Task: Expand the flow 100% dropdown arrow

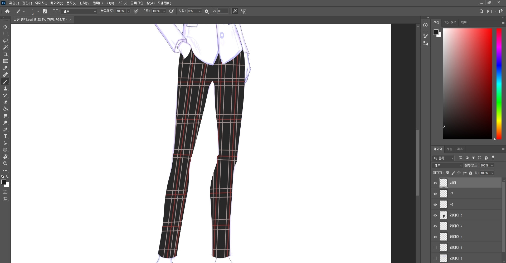Action: 164,11
